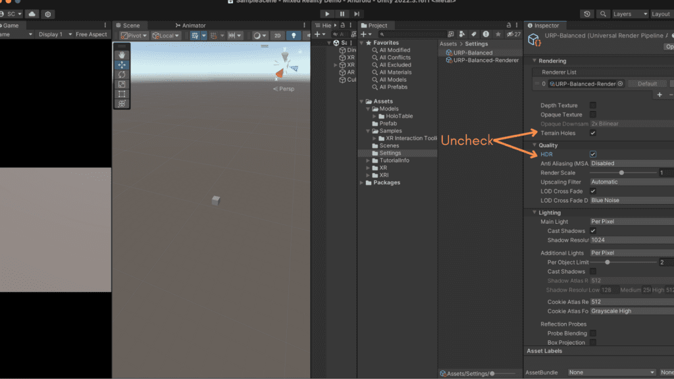Click the Default button in Renderer List
The image size is (674, 379).
(648, 84)
